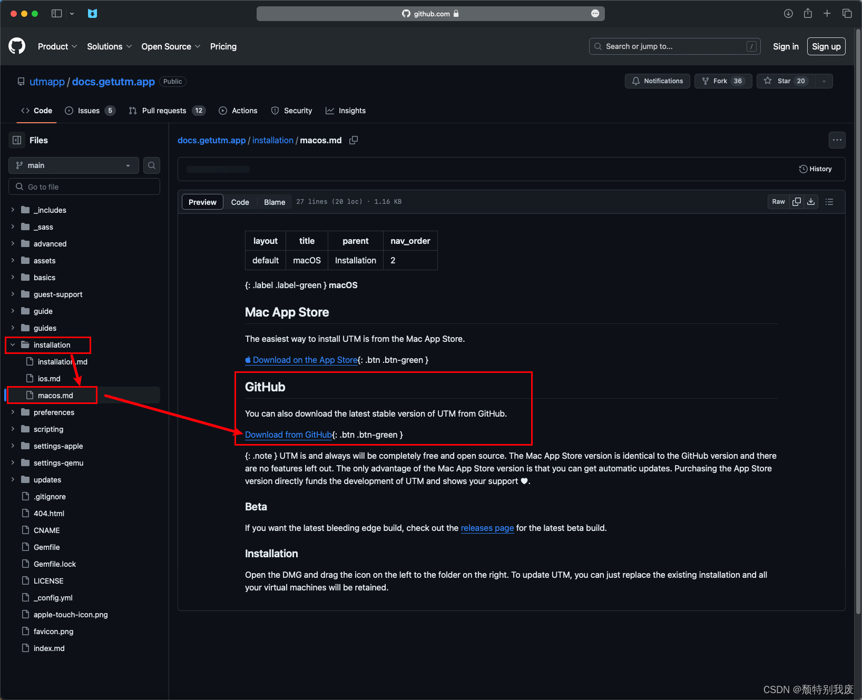
Task: Expand the Product menu
Action: click(57, 46)
